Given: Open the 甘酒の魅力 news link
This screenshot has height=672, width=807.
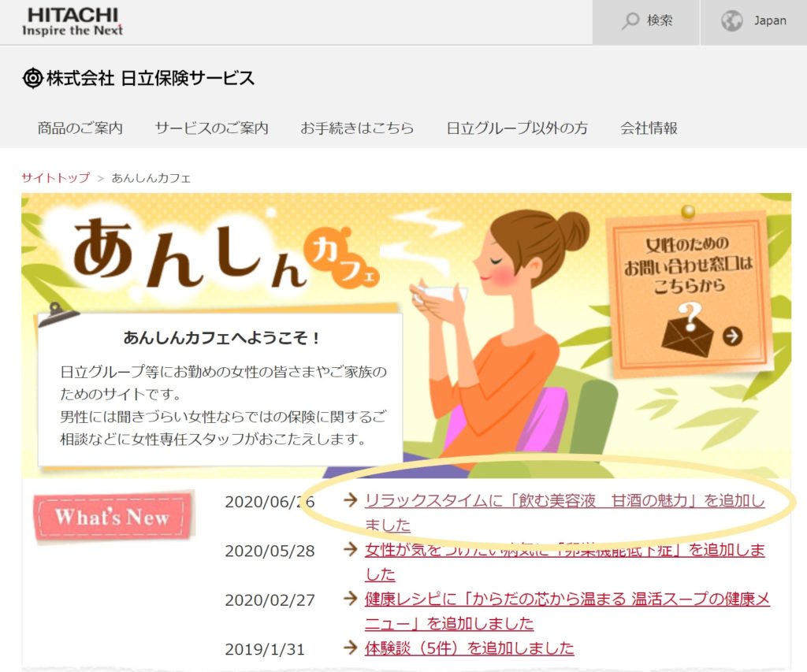Looking at the screenshot, I should point(563,501).
